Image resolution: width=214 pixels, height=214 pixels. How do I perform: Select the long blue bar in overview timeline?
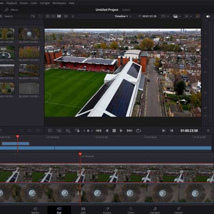coord(133,148)
